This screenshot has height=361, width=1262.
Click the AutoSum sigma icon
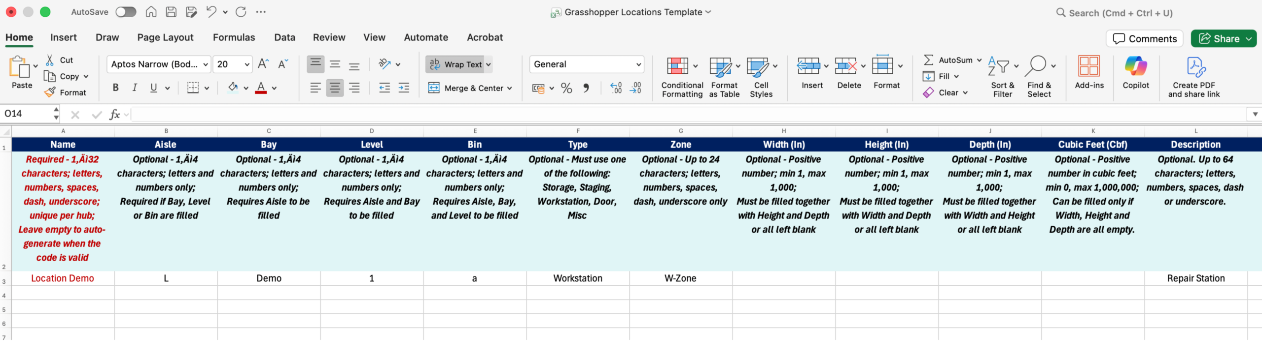click(928, 60)
